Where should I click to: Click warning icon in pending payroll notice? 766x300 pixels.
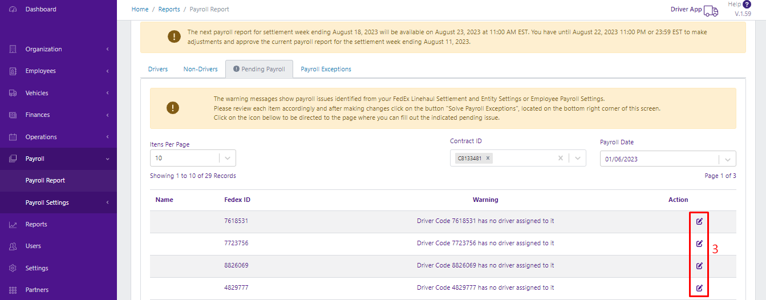pos(173,107)
